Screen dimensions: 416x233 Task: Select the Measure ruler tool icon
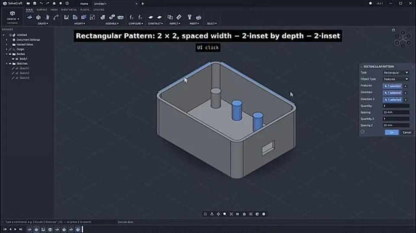tap(179, 17)
